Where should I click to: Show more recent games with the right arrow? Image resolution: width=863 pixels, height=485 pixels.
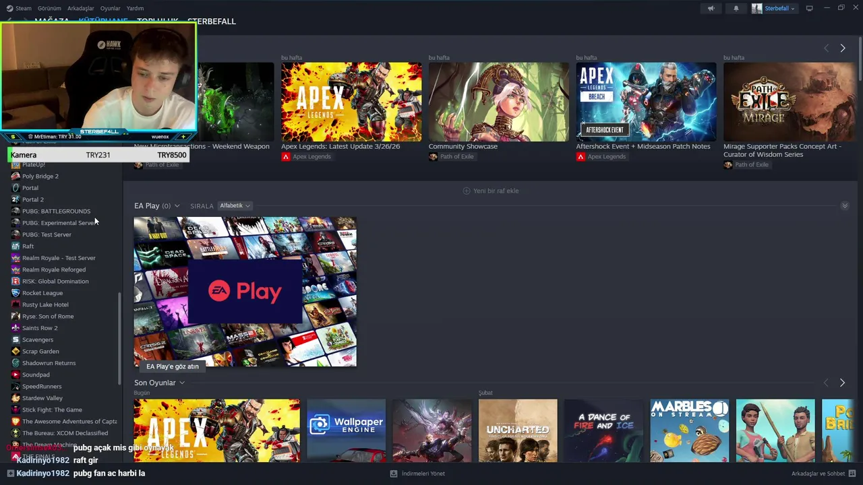click(x=842, y=383)
